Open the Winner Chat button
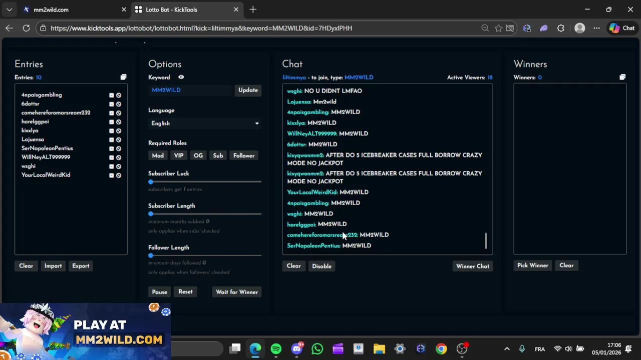Image resolution: width=641 pixels, height=360 pixels. 473,266
